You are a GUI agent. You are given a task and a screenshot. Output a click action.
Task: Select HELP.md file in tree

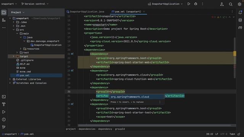coord(23,64)
